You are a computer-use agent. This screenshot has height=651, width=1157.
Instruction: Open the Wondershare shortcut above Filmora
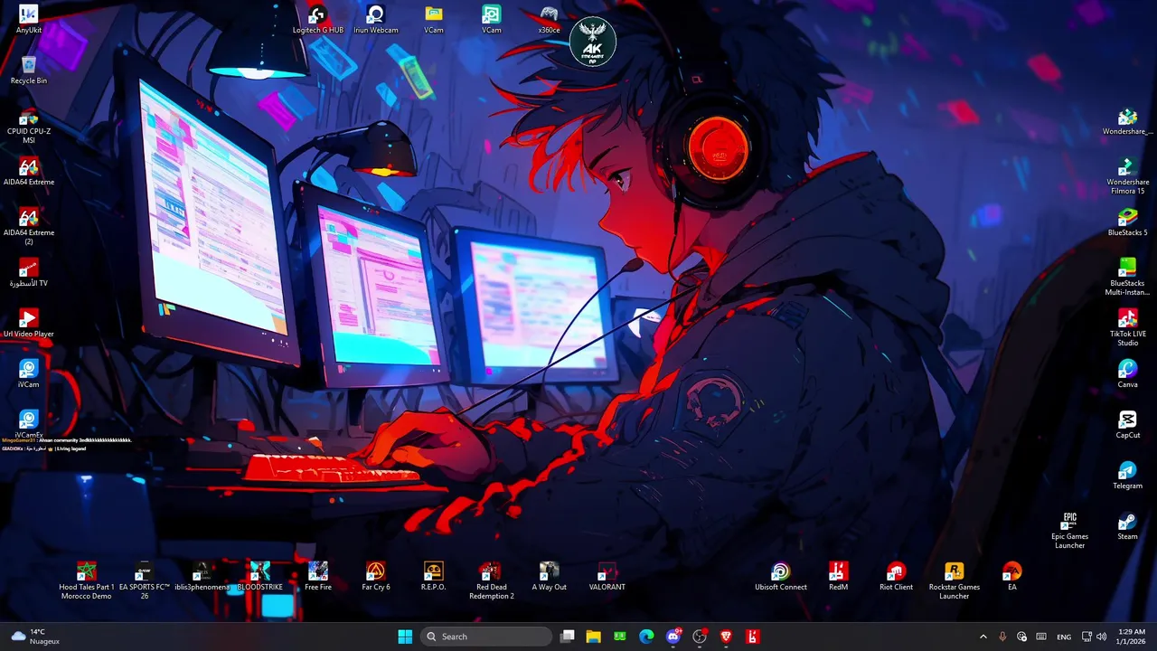(1128, 120)
